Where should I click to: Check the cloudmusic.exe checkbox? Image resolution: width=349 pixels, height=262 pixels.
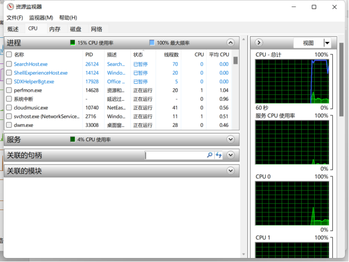click(9, 107)
